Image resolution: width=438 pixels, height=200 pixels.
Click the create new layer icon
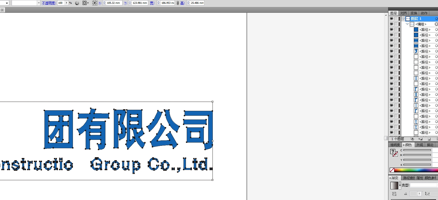(429, 139)
